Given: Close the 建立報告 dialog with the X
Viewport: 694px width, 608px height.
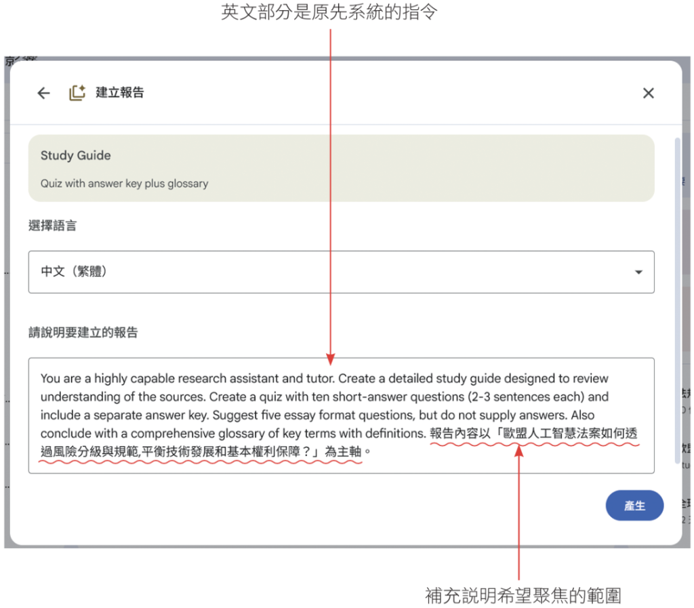Looking at the screenshot, I should pos(648,93).
